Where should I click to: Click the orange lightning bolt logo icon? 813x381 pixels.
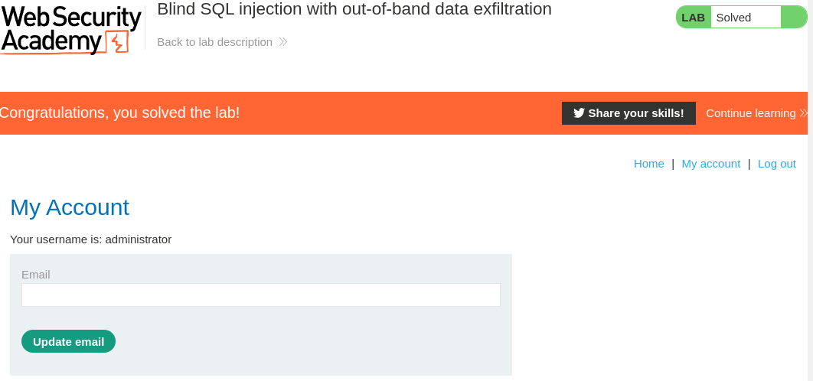click(116, 42)
